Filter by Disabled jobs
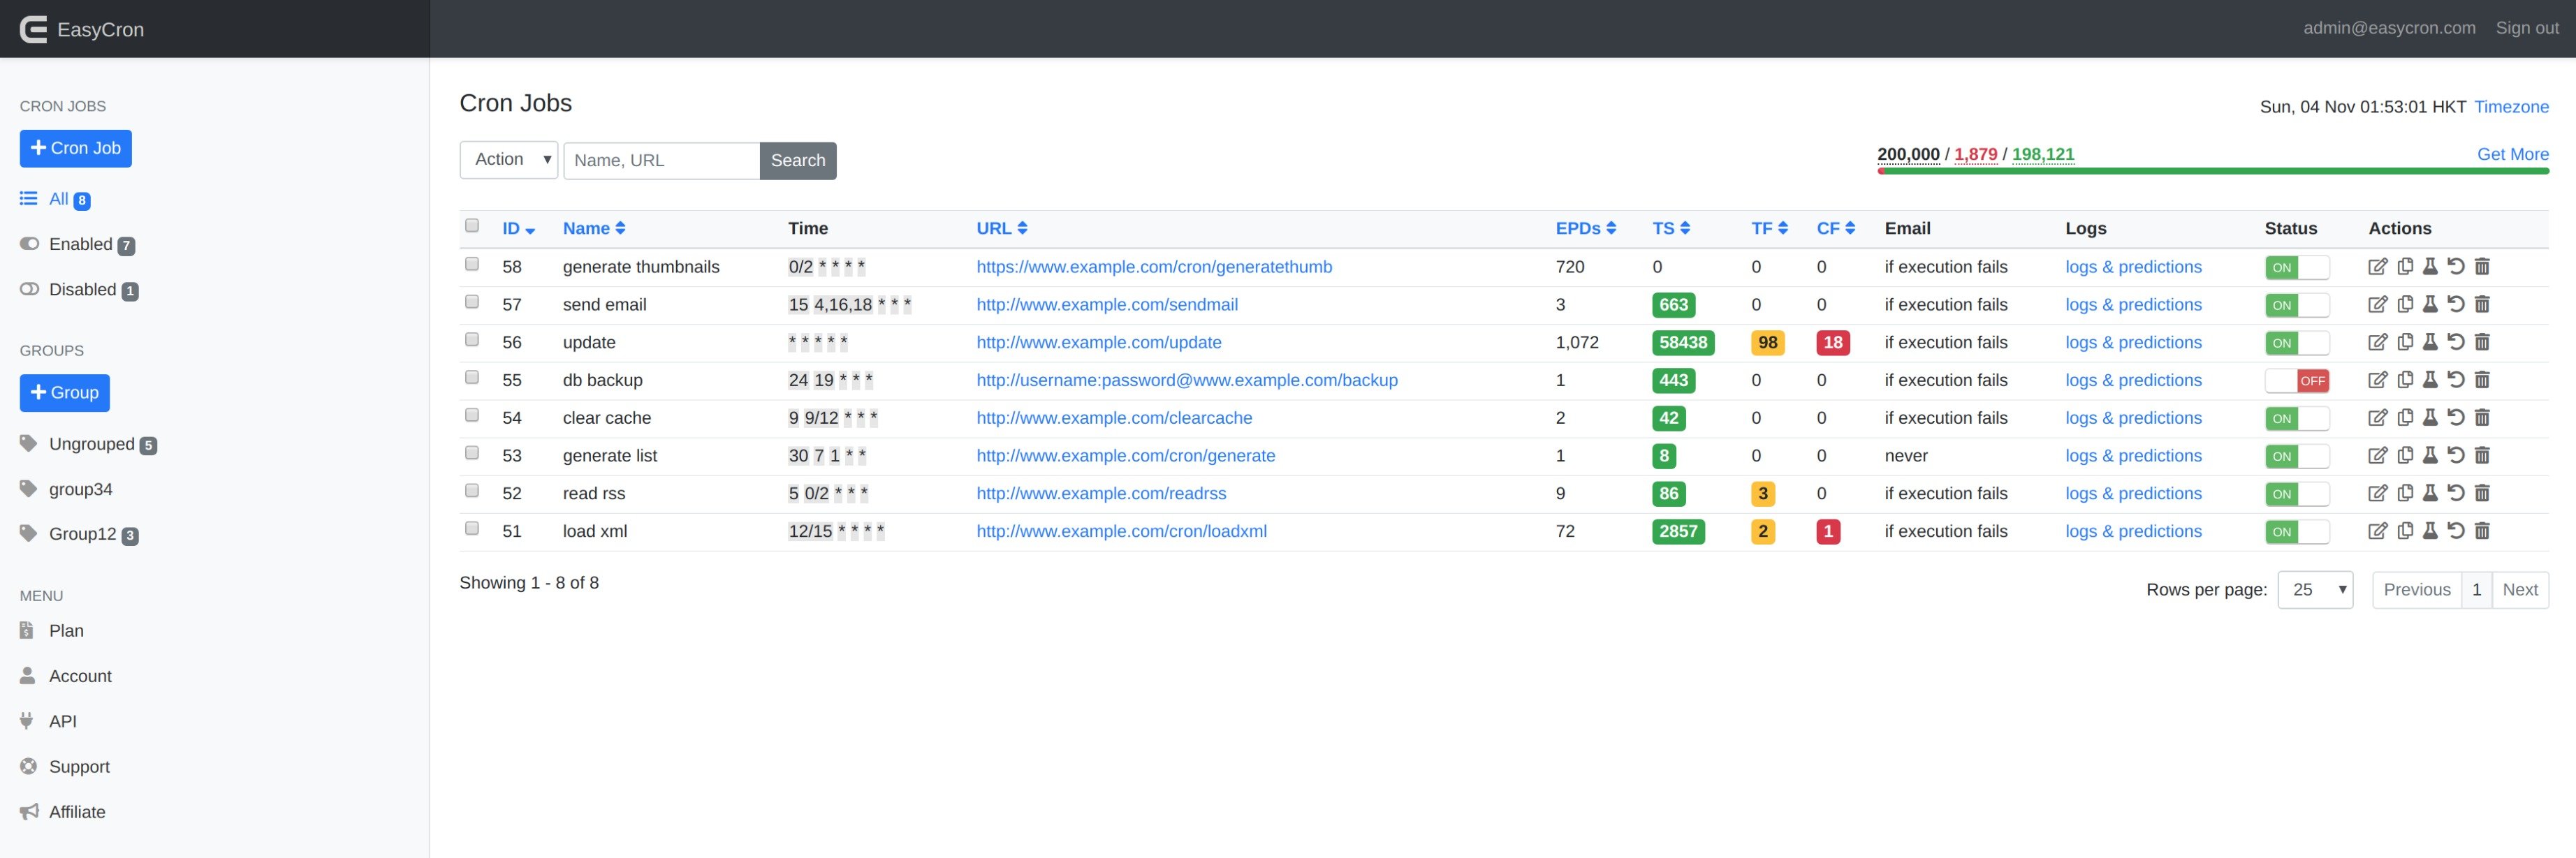The height and width of the screenshot is (858, 2576). pos(80,290)
